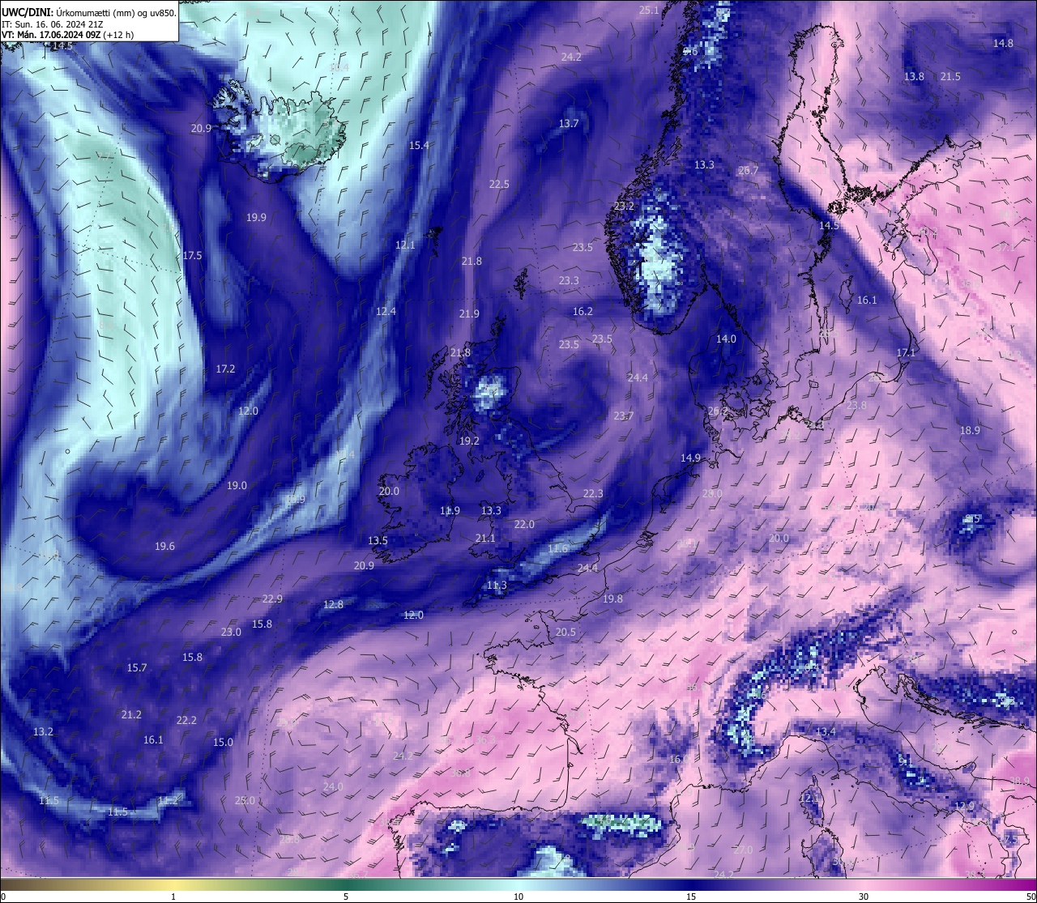This screenshot has width=1037, height=903.
Task: Click the colour scale tick label 0
Action: [x=3, y=897]
